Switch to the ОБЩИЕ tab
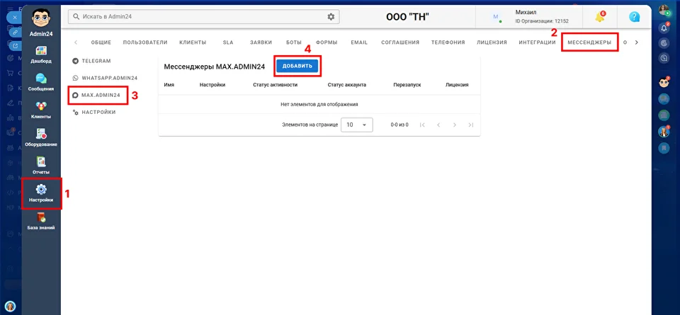Viewport: 680px width, 315px height. click(101, 42)
